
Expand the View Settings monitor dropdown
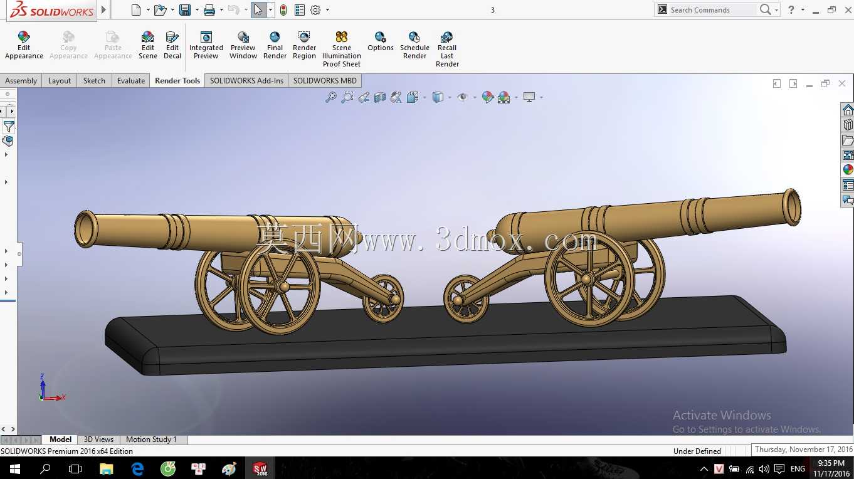click(541, 97)
